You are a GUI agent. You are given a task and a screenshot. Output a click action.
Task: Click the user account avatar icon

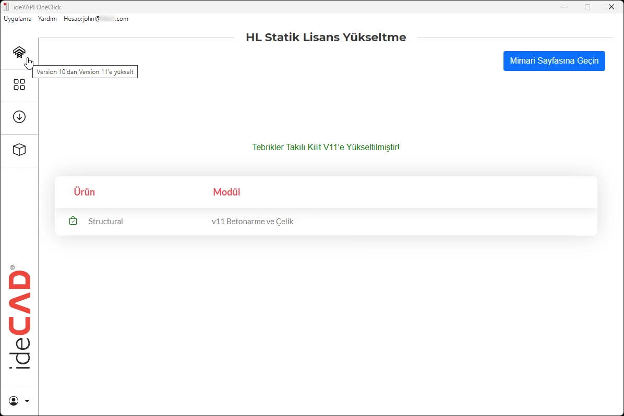pyautogui.click(x=14, y=401)
